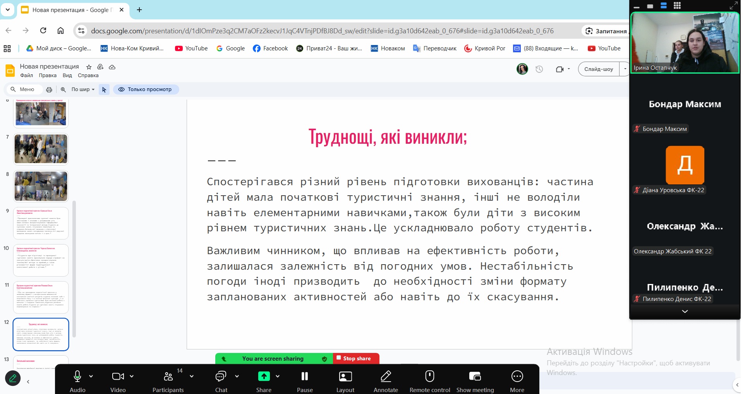This screenshot has height=394, width=743.
Task: Open the Файл menu
Action: 27,76
